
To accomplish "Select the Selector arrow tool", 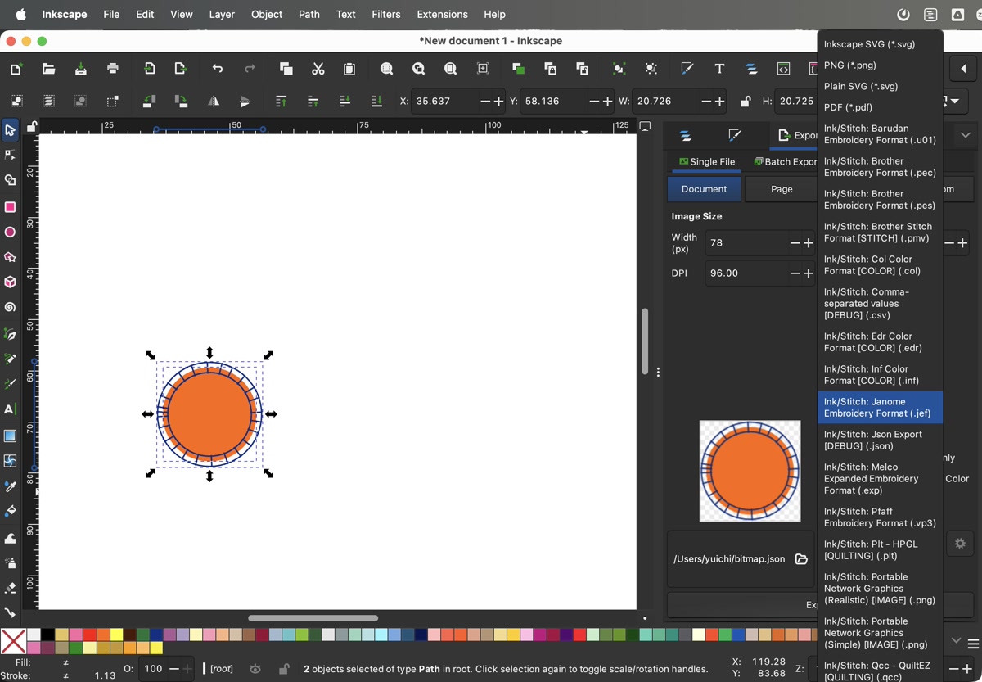I will [10, 130].
